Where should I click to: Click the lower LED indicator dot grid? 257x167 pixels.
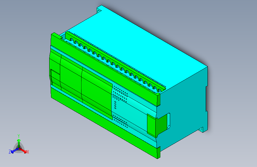[x=120, y=121]
